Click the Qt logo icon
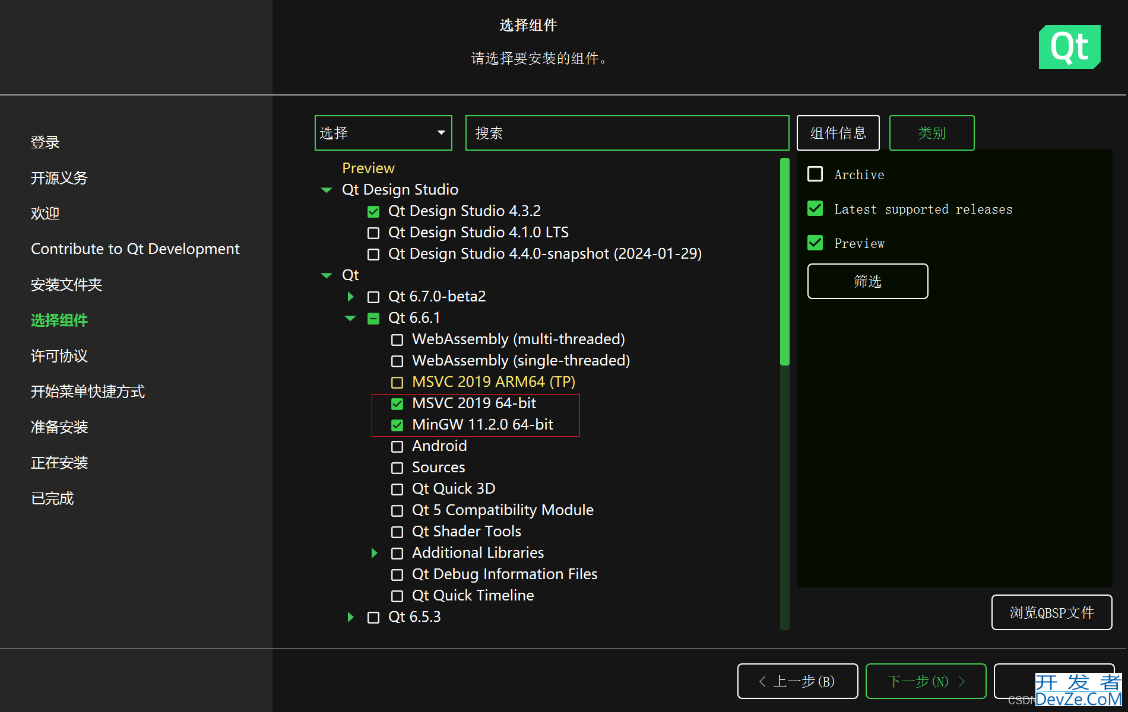 [1069, 47]
